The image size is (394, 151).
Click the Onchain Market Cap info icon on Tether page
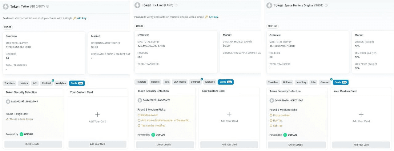[x=119, y=43]
